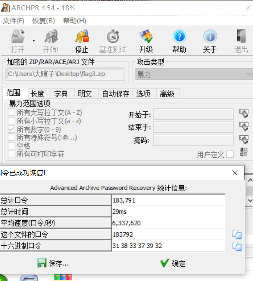Viewport: 253px width, 281px height.
Task: Click the 183792 password value
Action: click(x=123, y=234)
